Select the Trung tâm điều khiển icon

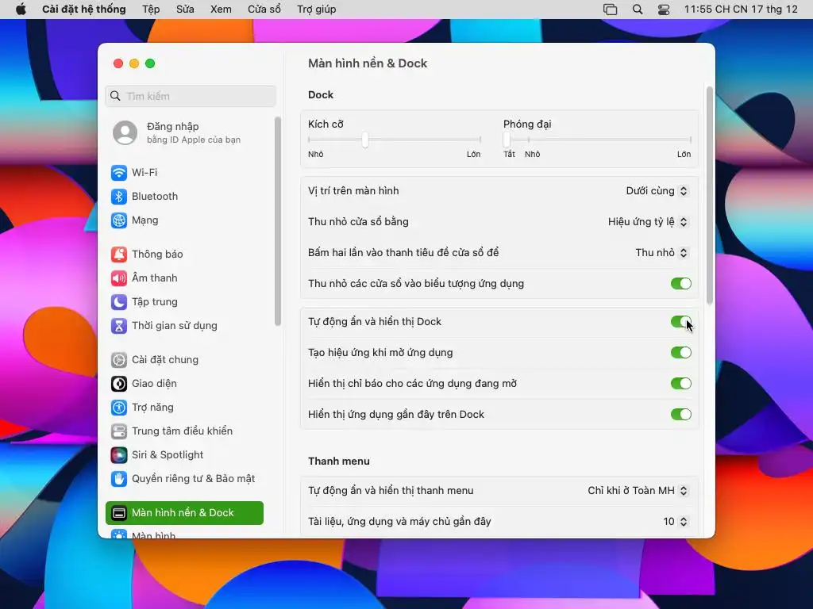pos(119,431)
